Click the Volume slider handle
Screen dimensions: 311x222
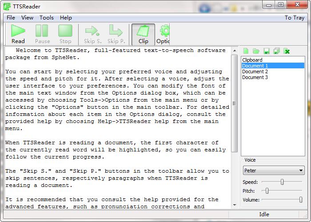(x=301, y=200)
